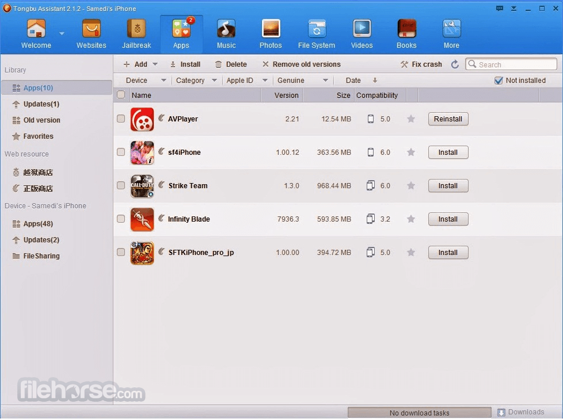Expand the arrow next to Welcome

(x=62, y=33)
